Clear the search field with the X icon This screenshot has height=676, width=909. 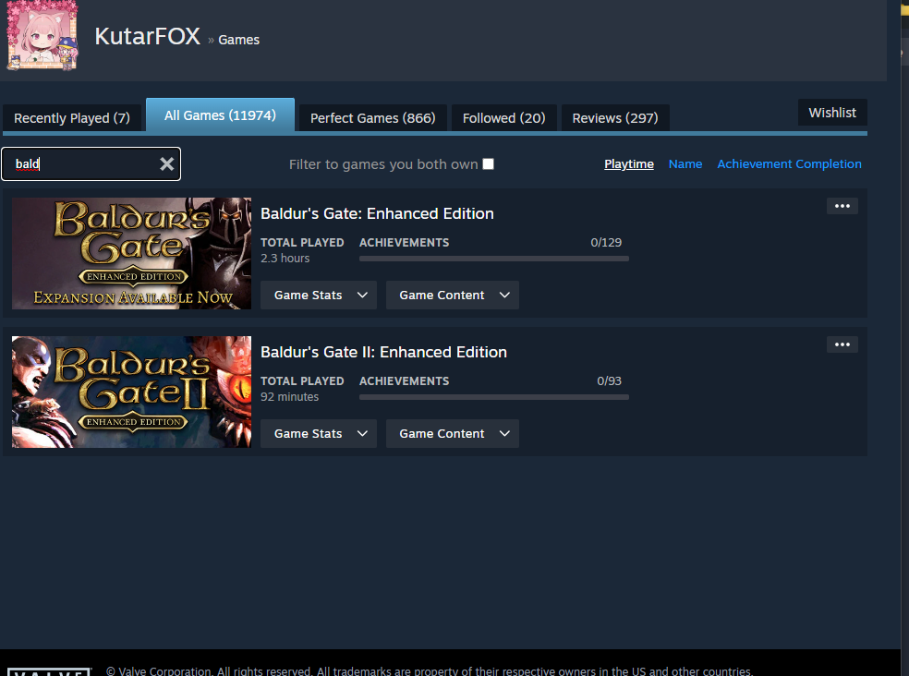tap(167, 164)
